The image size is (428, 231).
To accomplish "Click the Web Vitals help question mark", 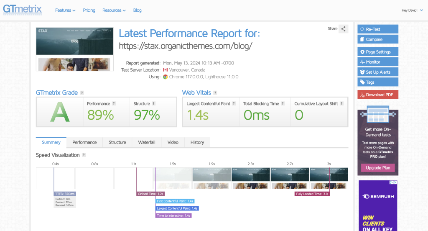I will 215,92.
